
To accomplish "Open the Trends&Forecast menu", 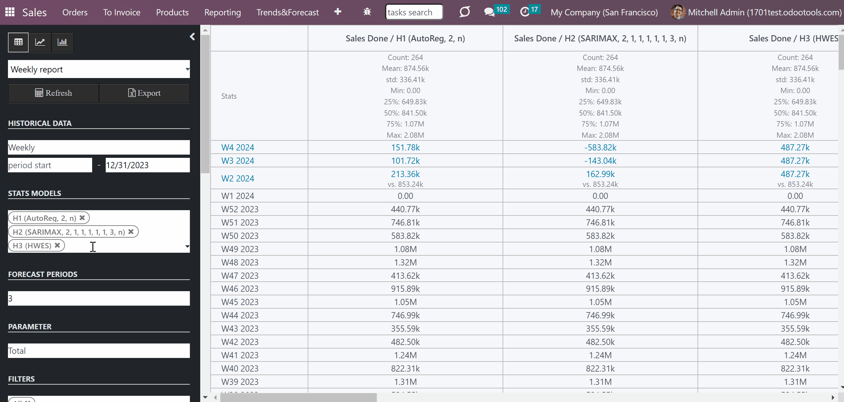I will (287, 12).
